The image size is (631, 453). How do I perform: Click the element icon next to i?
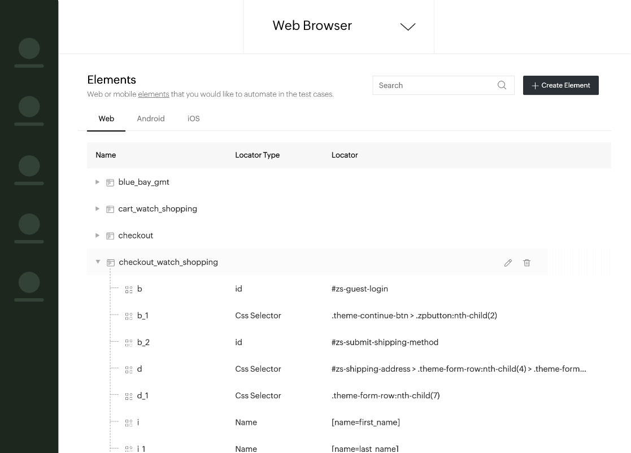click(x=129, y=423)
